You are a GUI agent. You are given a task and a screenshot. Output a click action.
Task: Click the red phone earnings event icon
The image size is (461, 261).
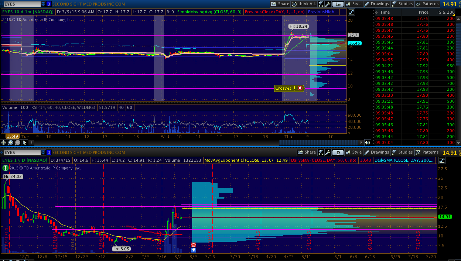(x=193, y=245)
